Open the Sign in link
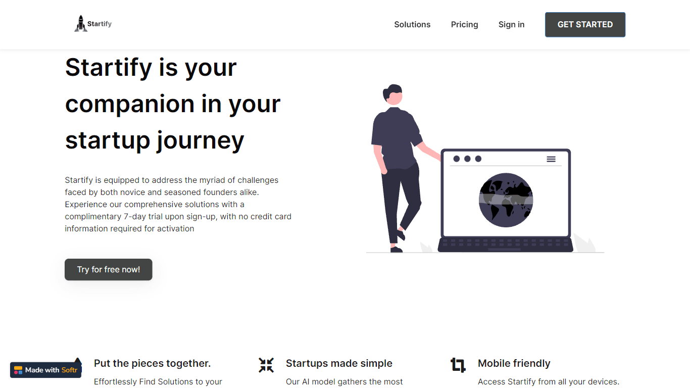This screenshot has width=690, height=388. 511,24
